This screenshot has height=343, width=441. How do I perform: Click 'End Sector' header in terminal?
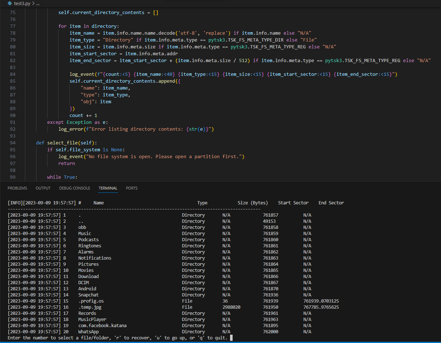[331, 203]
